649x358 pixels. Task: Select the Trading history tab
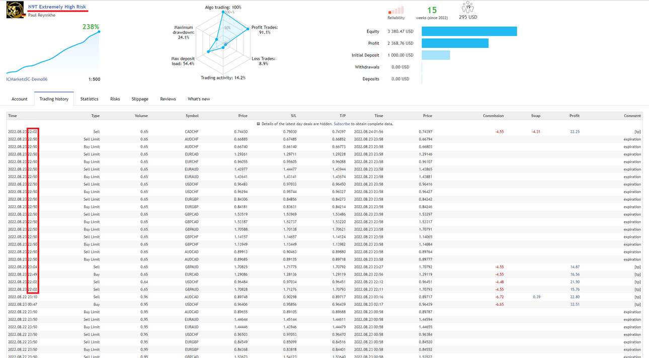[x=54, y=99]
